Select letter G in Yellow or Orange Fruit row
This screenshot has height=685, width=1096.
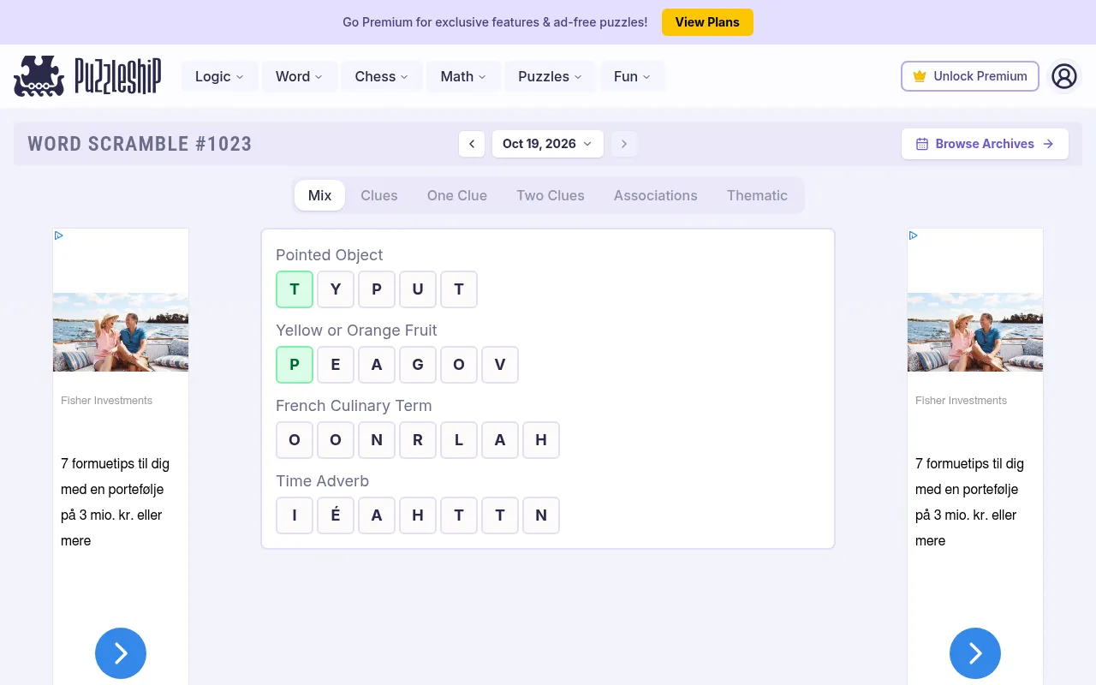(418, 365)
